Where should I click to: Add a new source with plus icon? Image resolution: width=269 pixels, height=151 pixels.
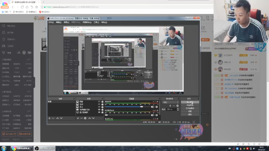[78, 118]
